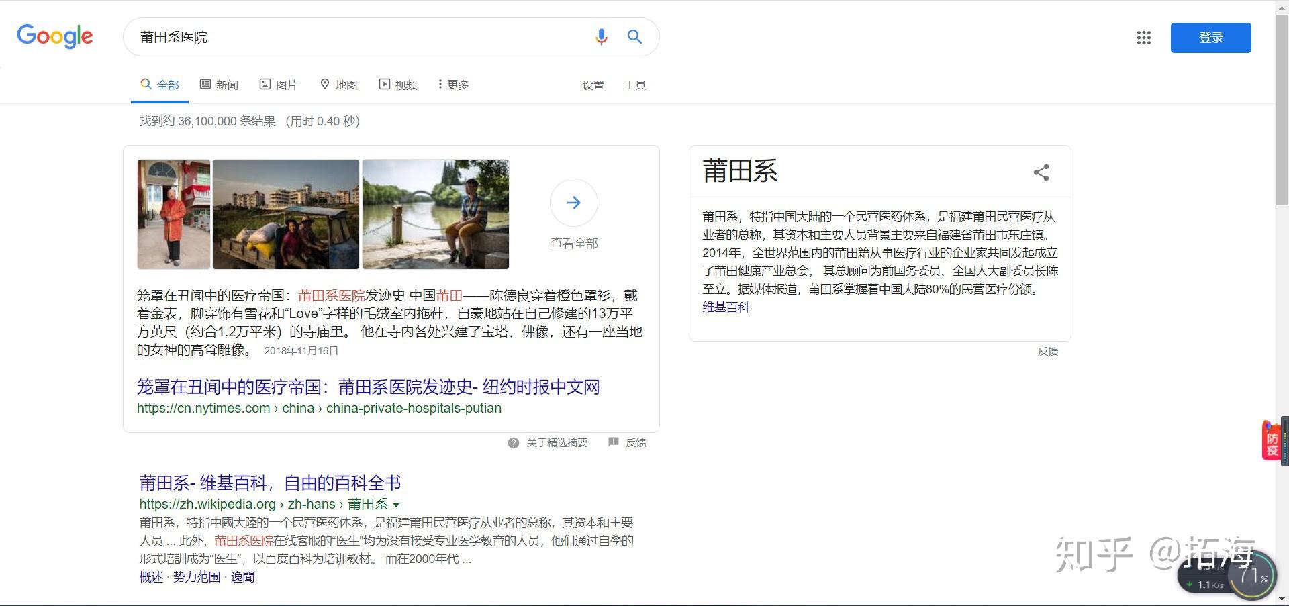Click 反馈 below the knowledge panel
The height and width of the screenshot is (606, 1289).
click(1048, 352)
